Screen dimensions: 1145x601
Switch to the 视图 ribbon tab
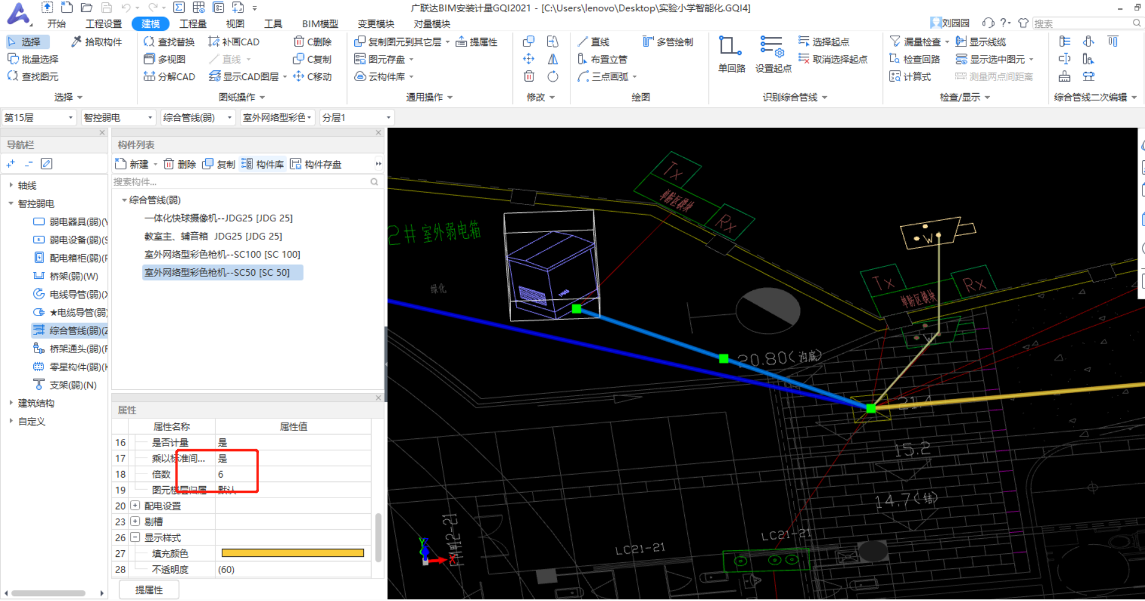[235, 24]
